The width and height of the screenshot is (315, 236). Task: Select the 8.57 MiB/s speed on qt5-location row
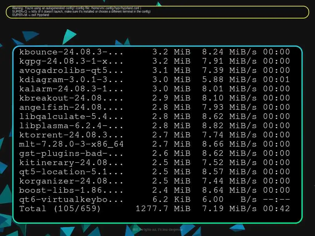[229, 172]
